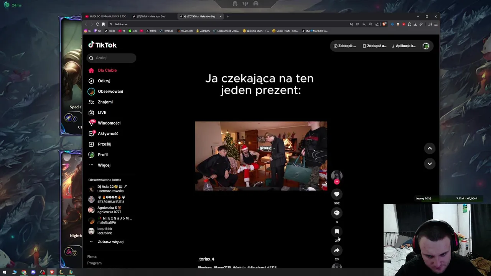Image resolution: width=491 pixels, height=276 pixels.
Task: Open the Kick bookmark
Action: 132,31
